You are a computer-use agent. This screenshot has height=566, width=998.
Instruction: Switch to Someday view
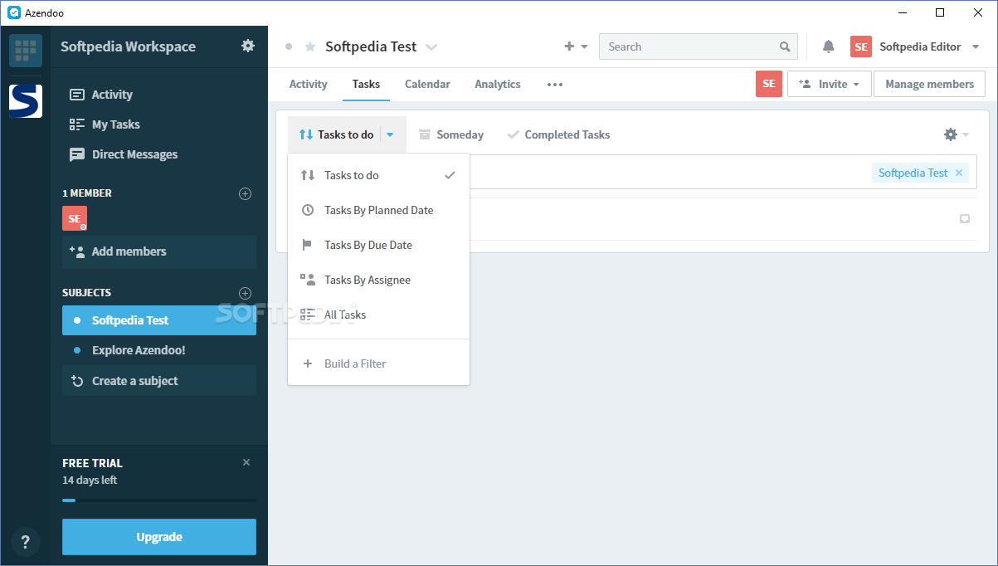point(450,134)
